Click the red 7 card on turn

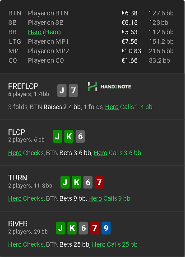(x=99, y=182)
